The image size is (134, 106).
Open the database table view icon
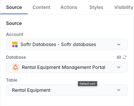[119, 57]
